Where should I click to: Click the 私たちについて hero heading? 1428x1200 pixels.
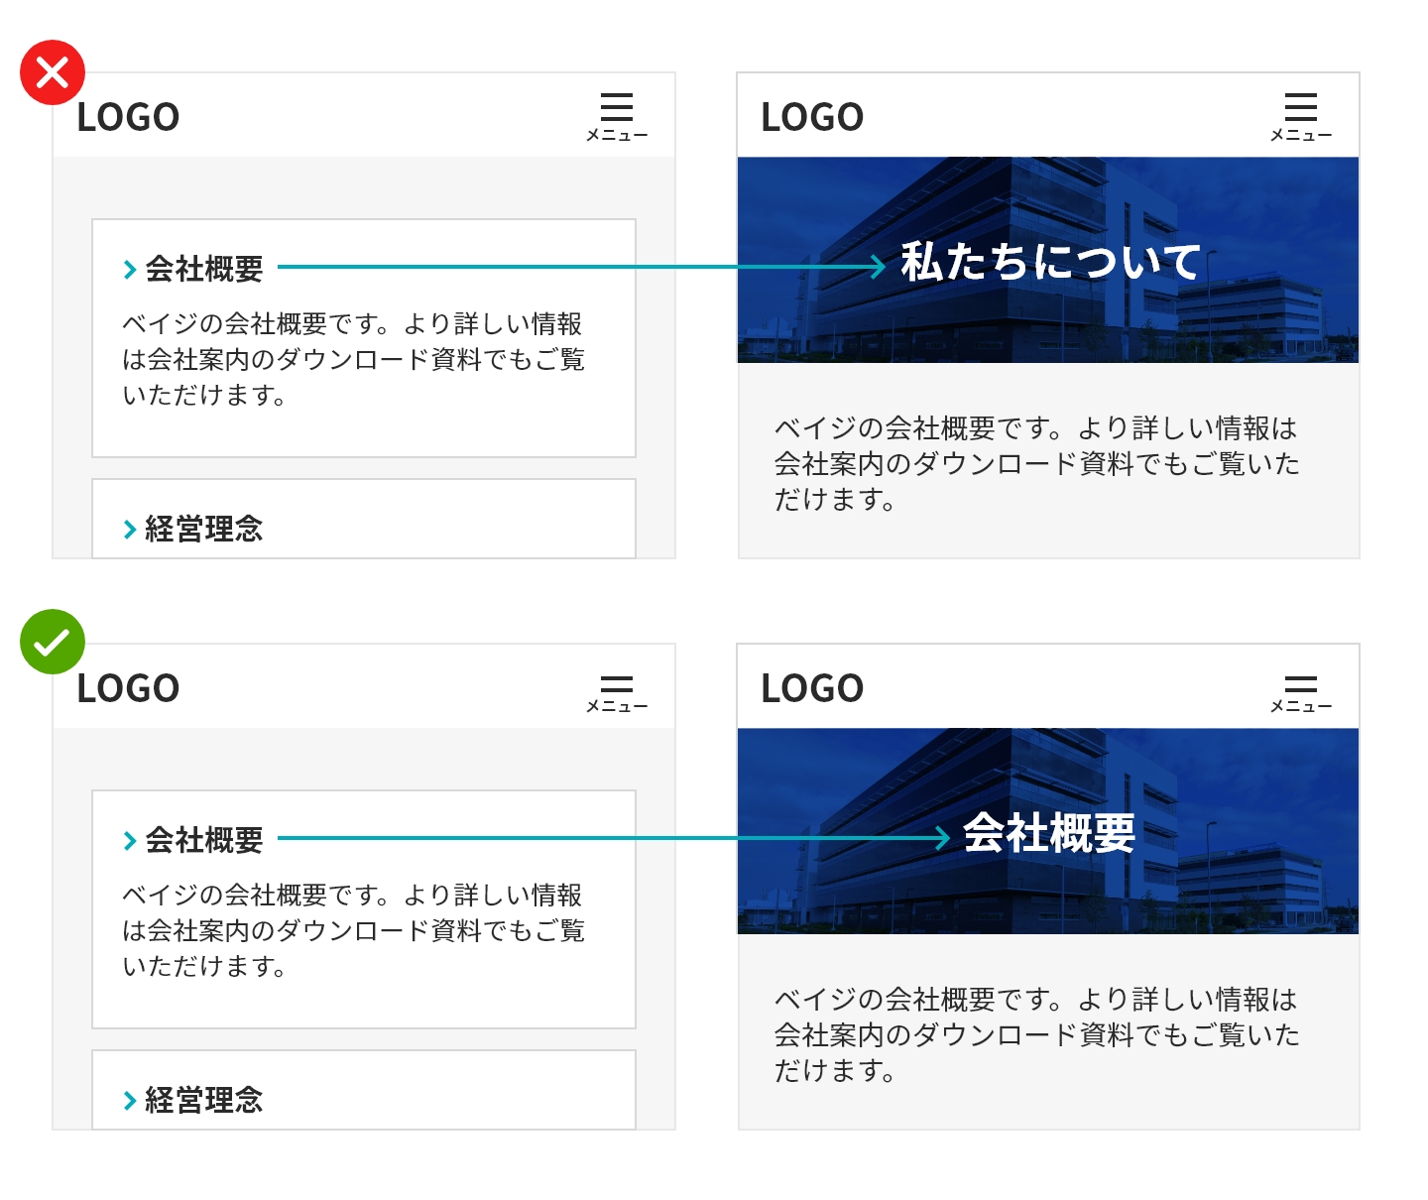tap(1050, 262)
